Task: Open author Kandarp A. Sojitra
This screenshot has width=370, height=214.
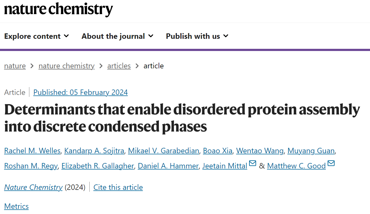Action: click(x=94, y=151)
